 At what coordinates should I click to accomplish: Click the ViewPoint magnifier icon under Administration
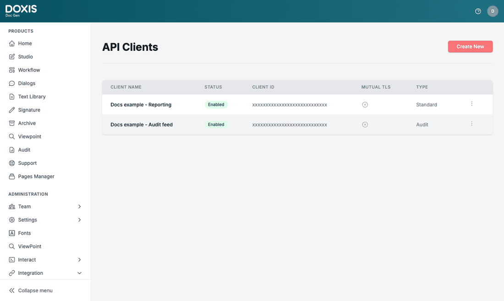click(12, 246)
